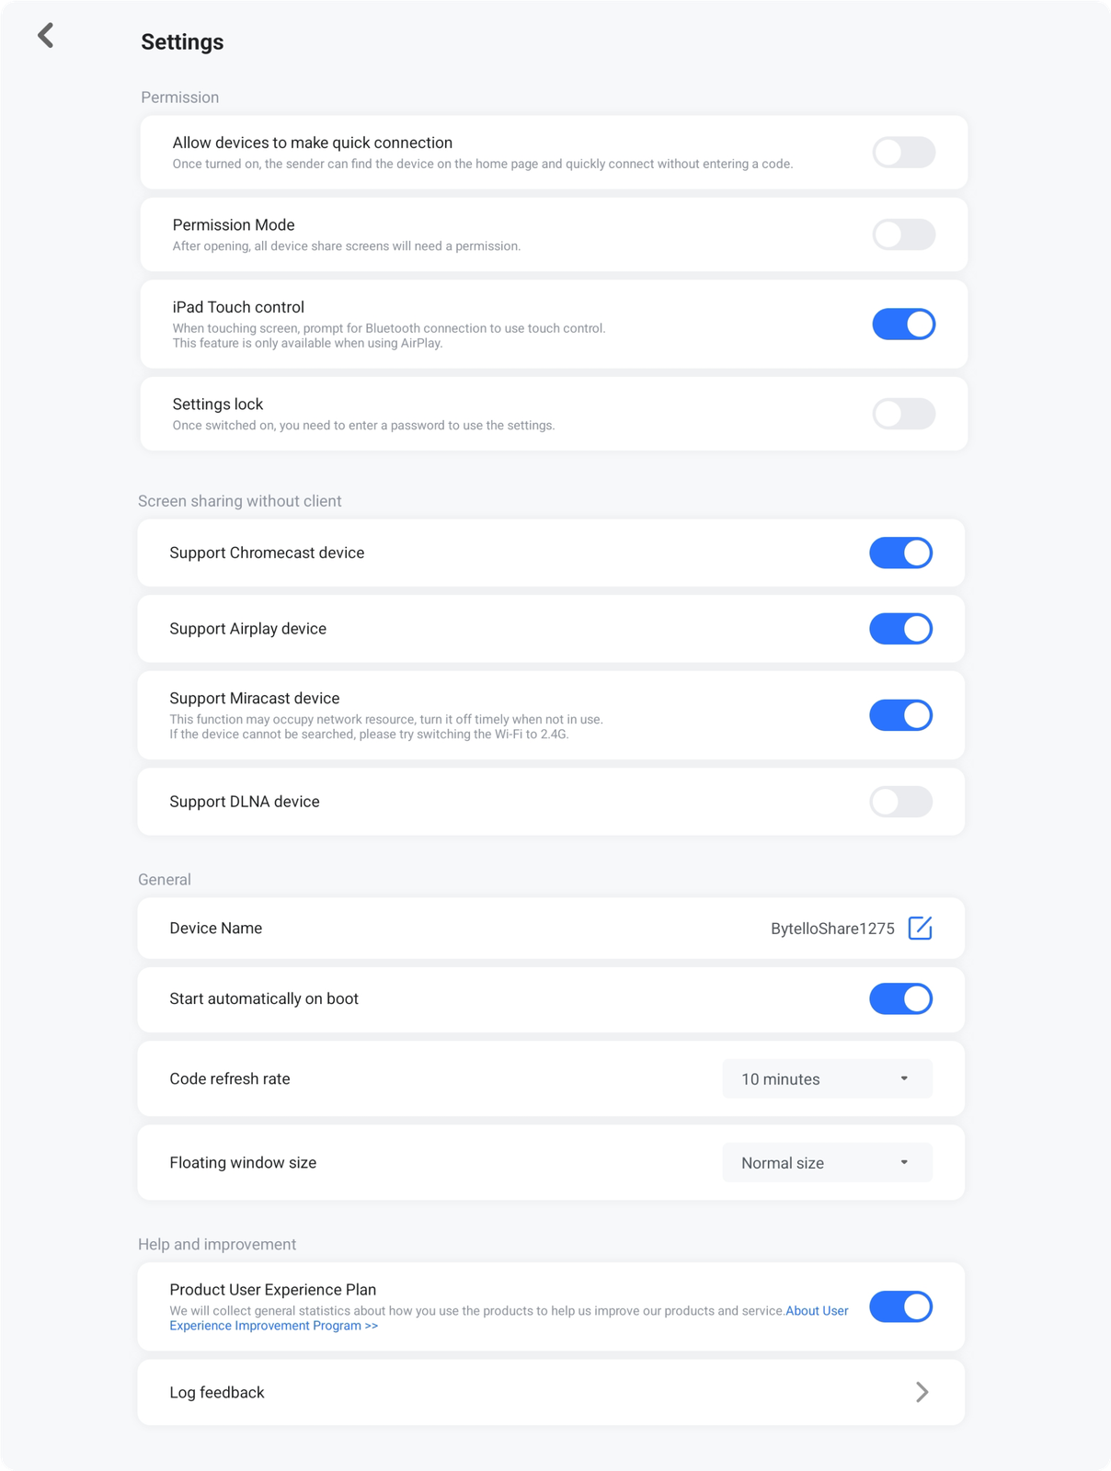Click the Normal size dropdown arrow
The width and height of the screenshot is (1111, 1471).
click(904, 1162)
